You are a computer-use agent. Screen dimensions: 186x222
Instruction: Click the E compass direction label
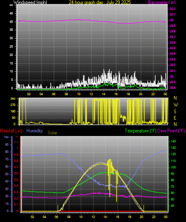(x=175, y=118)
